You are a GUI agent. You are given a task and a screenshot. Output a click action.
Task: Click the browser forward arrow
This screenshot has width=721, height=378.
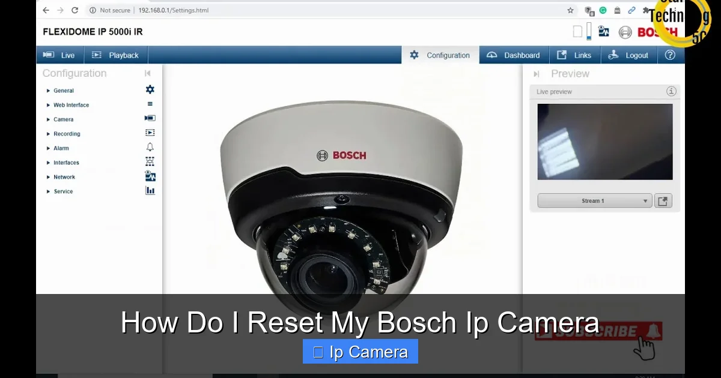point(60,10)
